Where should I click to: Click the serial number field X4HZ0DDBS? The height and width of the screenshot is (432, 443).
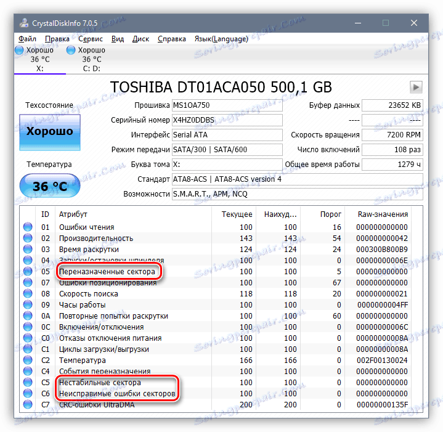(x=226, y=120)
